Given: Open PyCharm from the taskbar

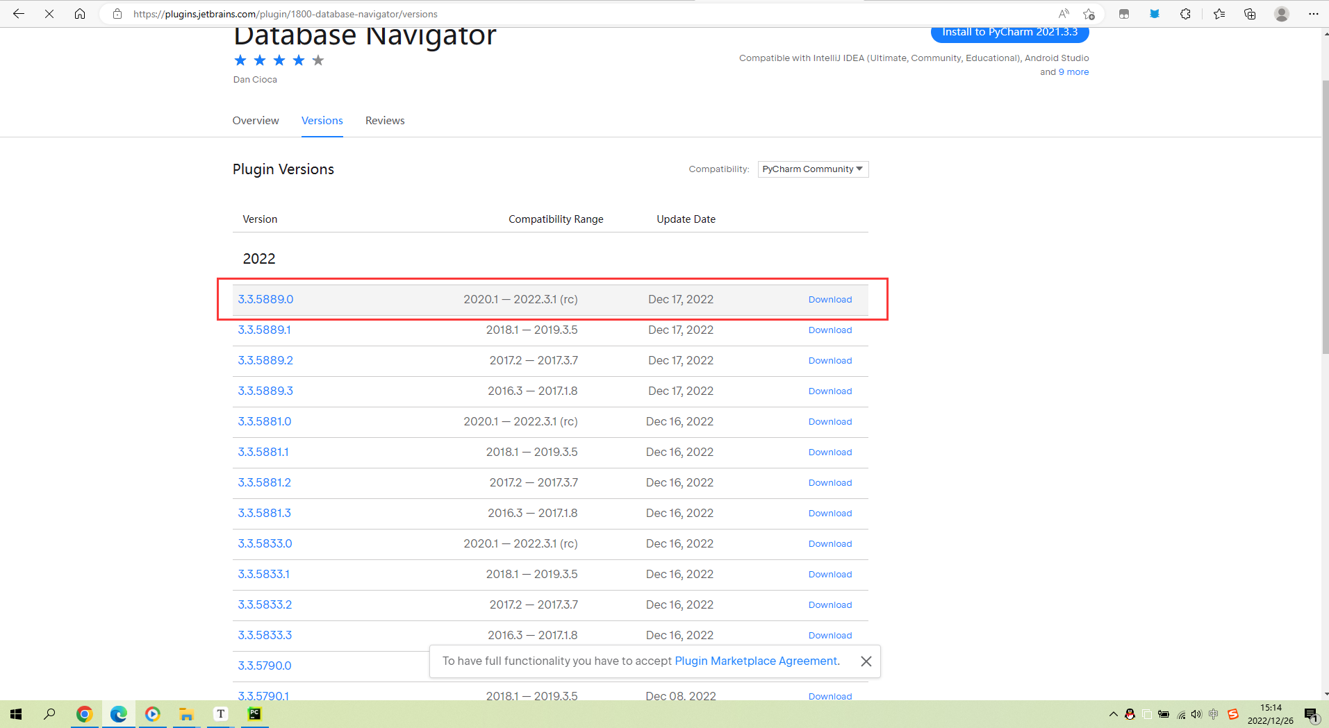Looking at the screenshot, I should 254,714.
